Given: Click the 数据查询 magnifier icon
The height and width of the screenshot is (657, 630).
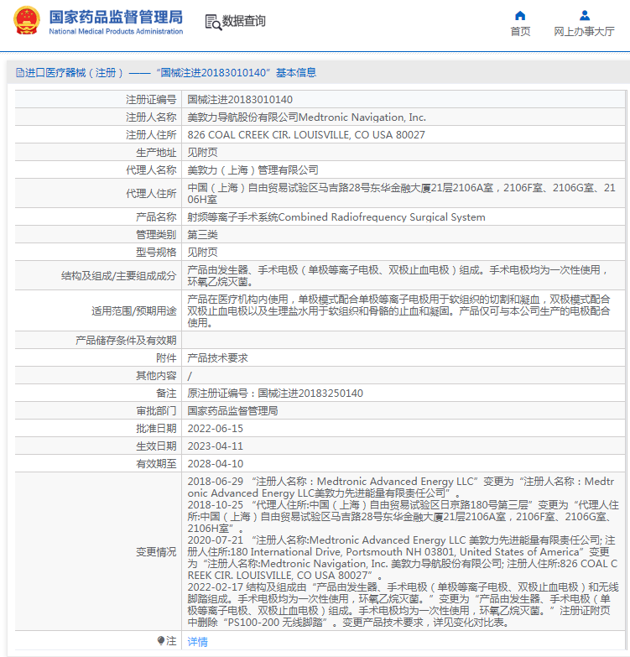Looking at the screenshot, I should [x=213, y=22].
